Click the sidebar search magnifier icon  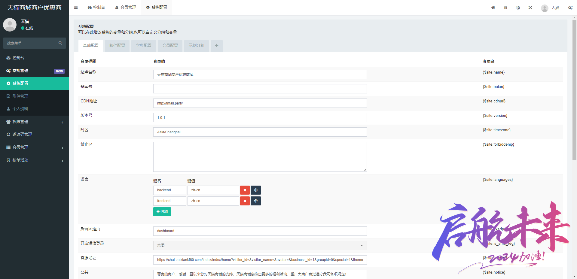(x=60, y=43)
